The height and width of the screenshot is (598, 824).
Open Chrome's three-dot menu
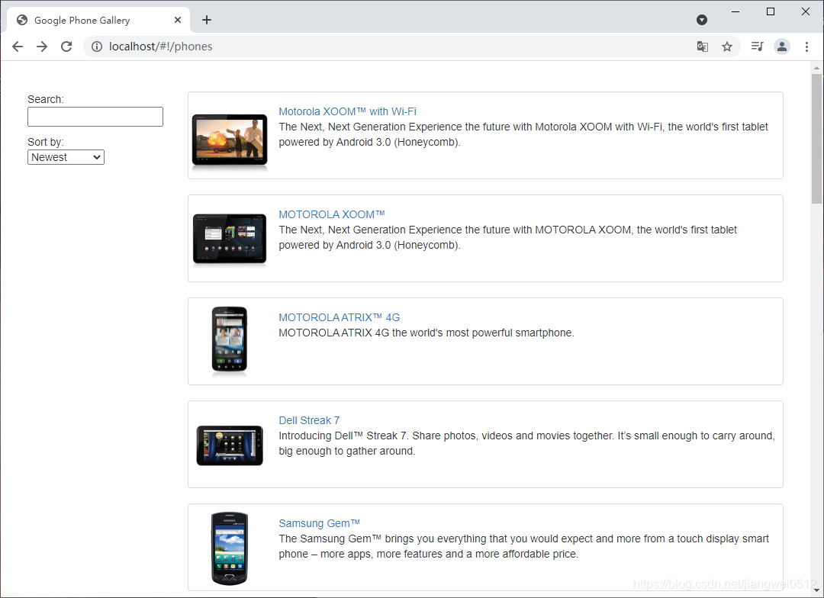806,47
